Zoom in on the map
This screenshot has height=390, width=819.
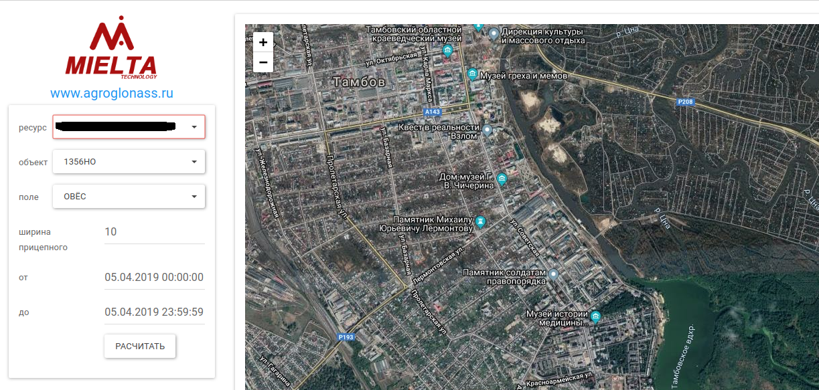tap(263, 42)
